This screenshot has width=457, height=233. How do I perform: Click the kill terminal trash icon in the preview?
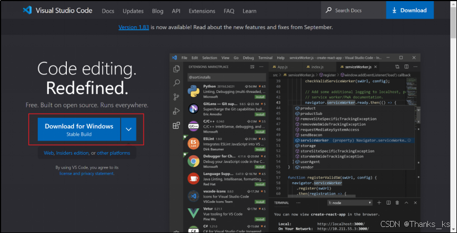pos(397,203)
